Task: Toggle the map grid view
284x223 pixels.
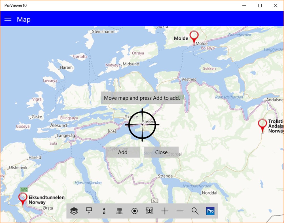Action: click(119, 211)
